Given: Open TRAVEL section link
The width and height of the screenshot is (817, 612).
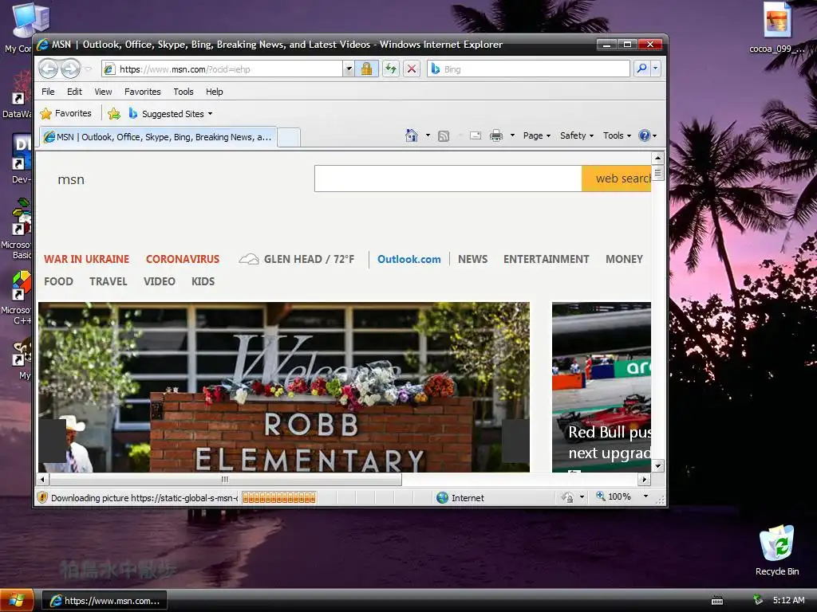Looking at the screenshot, I should (109, 281).
